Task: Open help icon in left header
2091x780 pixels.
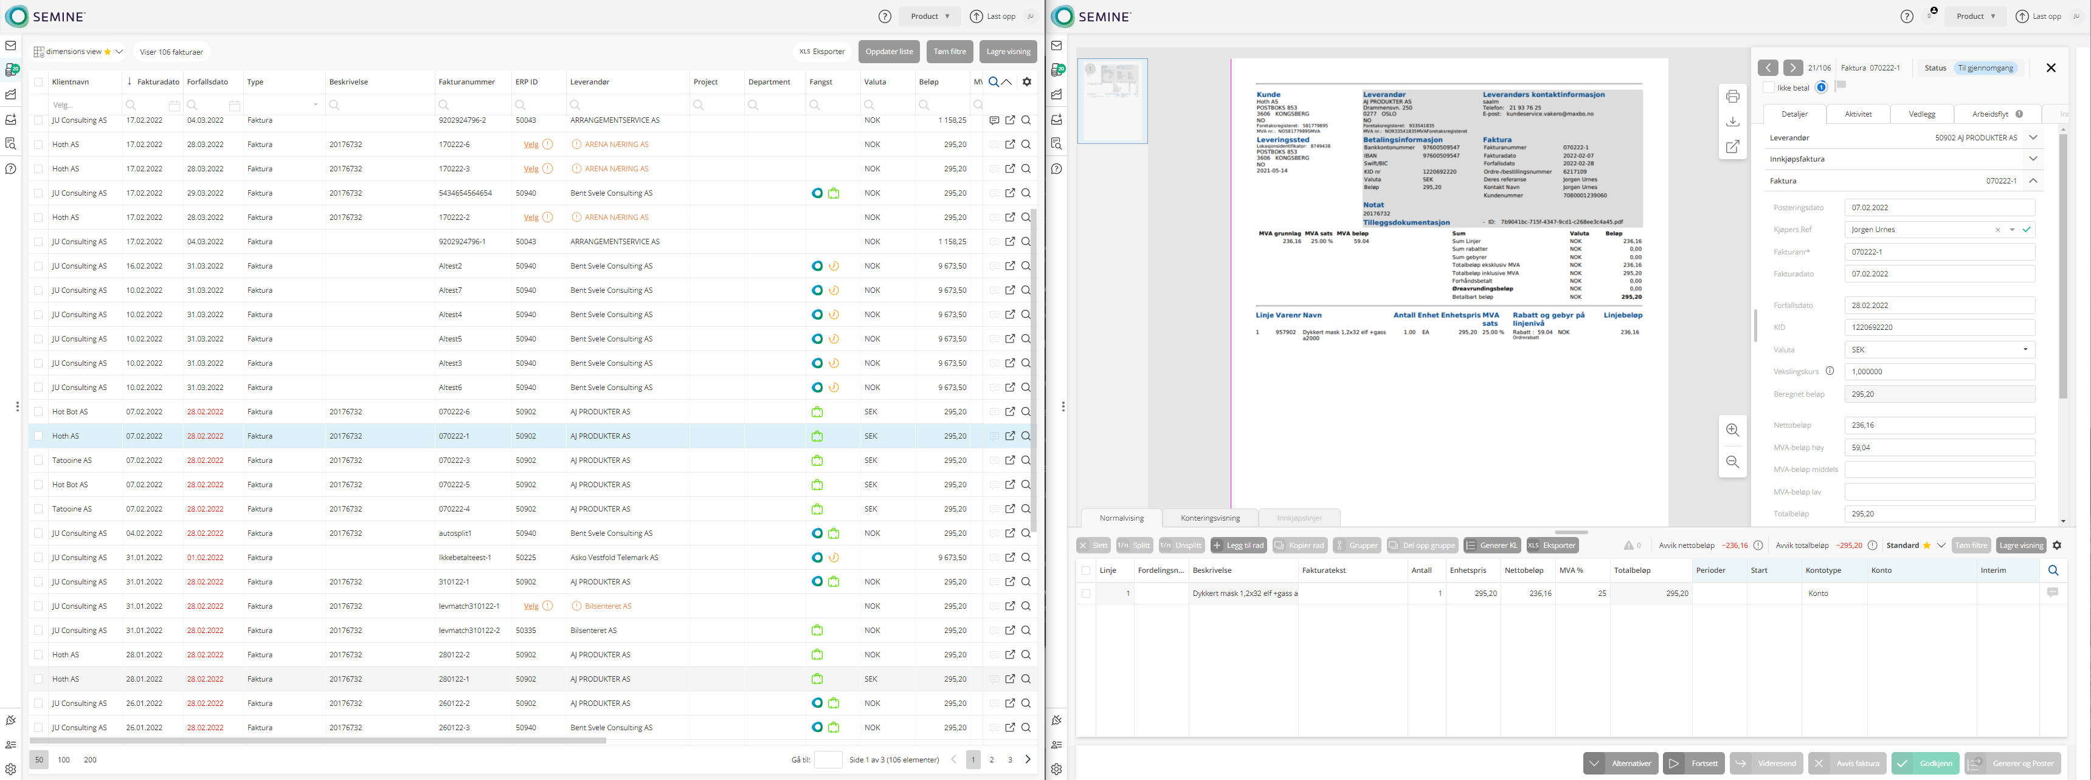Action: (885, 16)
